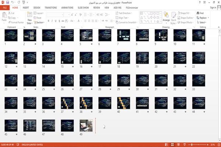221x147 pixels.
Task: Switch to the DESIGN tab
Action: 37,8
